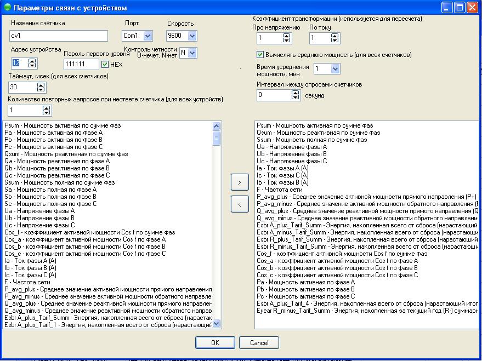Select 'F - Частота сети' in the right list

point(280,190)
